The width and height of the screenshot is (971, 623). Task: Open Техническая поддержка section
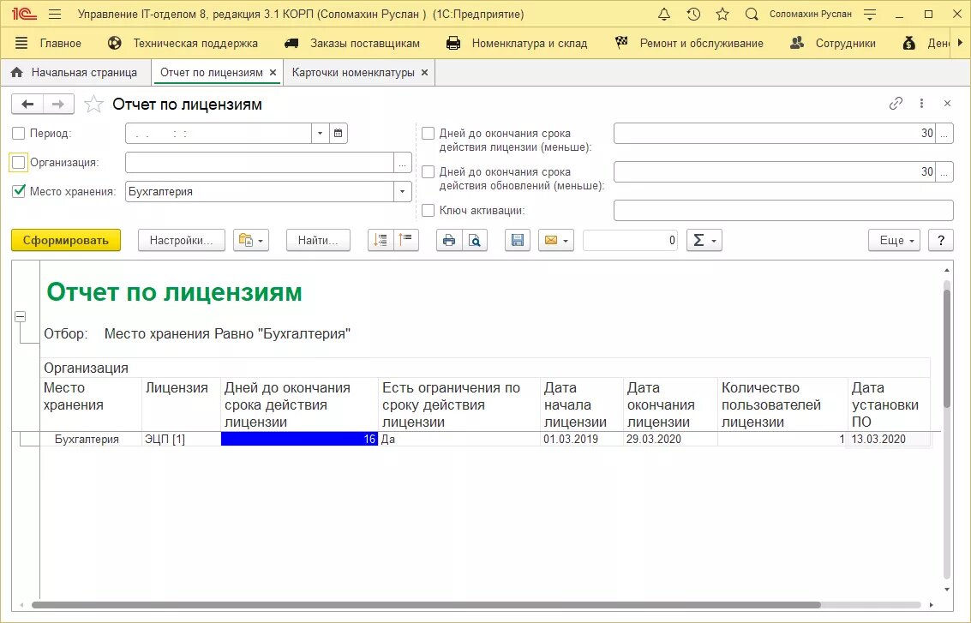[195, 44]
